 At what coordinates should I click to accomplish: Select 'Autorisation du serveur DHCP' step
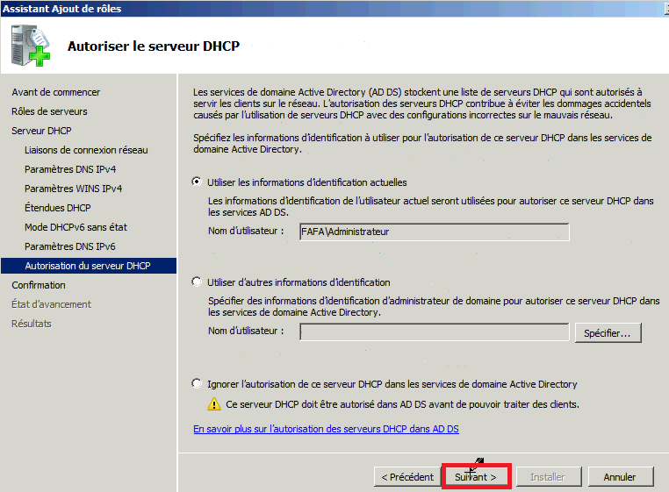point(89,266)
